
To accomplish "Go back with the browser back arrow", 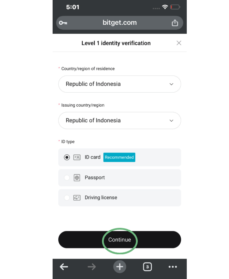I will 64,267.
